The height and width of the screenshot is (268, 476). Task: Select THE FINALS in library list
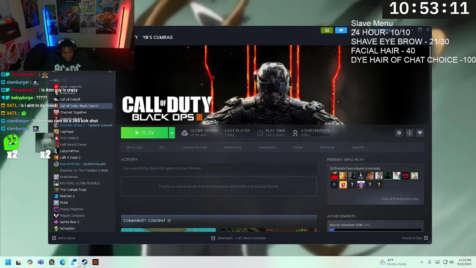point(81,138)
